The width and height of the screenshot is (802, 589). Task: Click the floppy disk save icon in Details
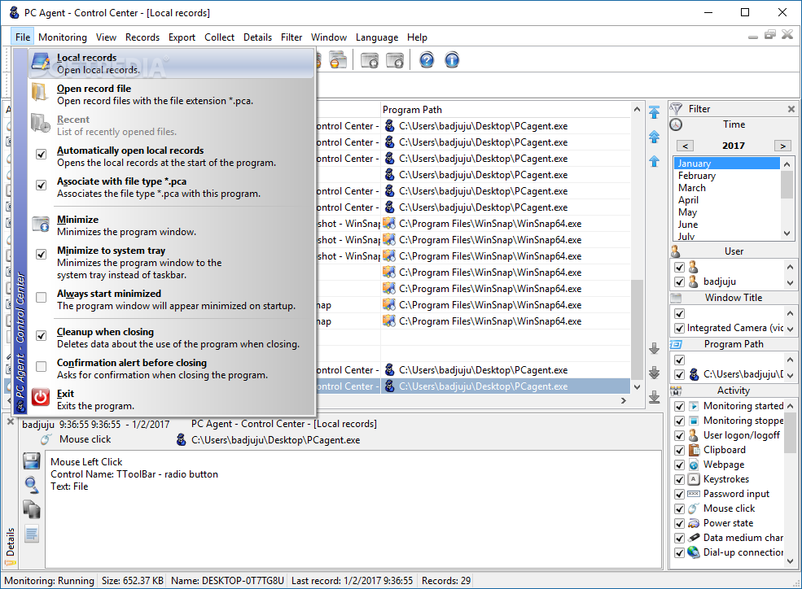32,460
